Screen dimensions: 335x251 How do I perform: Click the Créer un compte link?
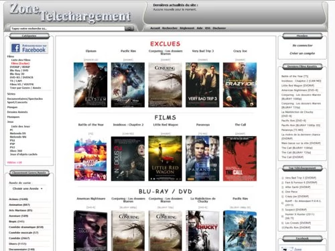coord(302,53)
